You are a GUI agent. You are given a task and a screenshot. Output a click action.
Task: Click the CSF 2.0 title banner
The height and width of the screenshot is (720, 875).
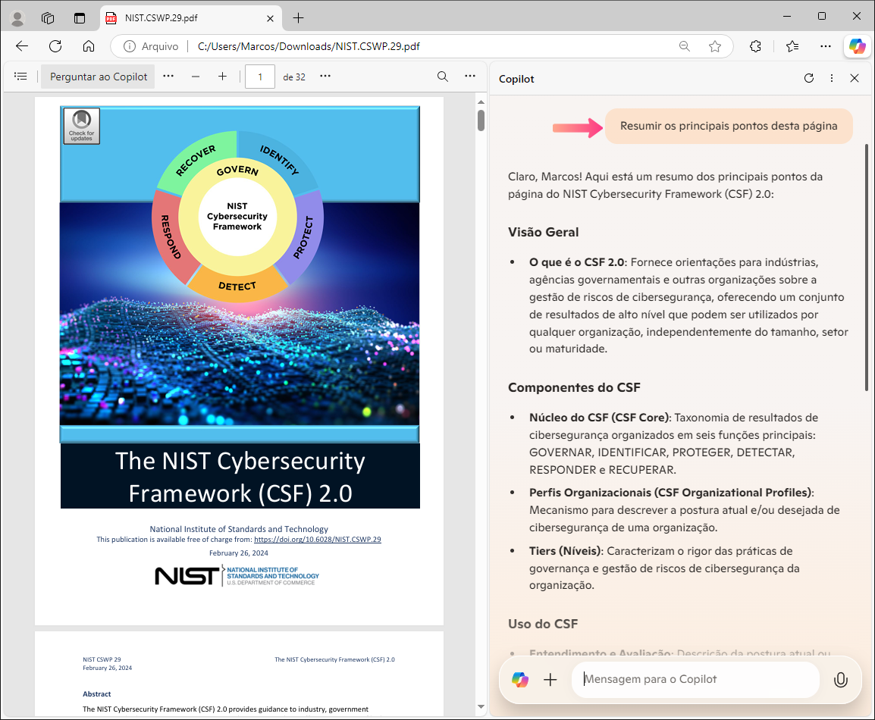click(x=240, y=476)
